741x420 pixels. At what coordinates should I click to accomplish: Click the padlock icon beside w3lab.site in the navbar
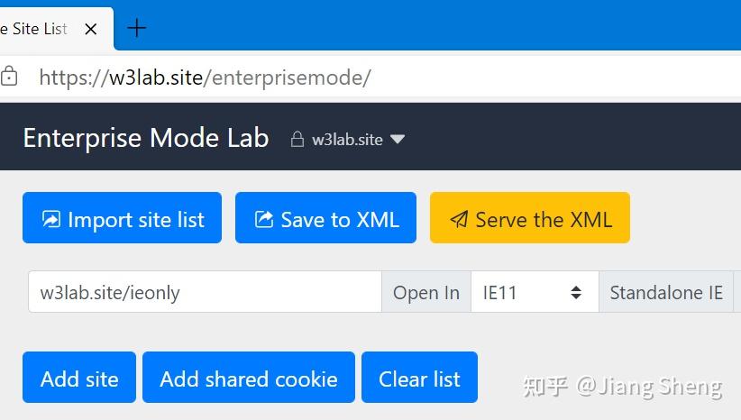297,140
